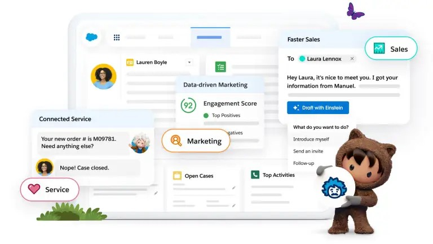The image size is (433, 244).
Task: Click the pink heart Service icon
Action: pyautogui.click(x=34, y=189)
